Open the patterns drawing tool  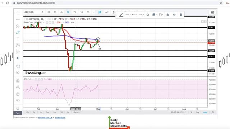18,45
